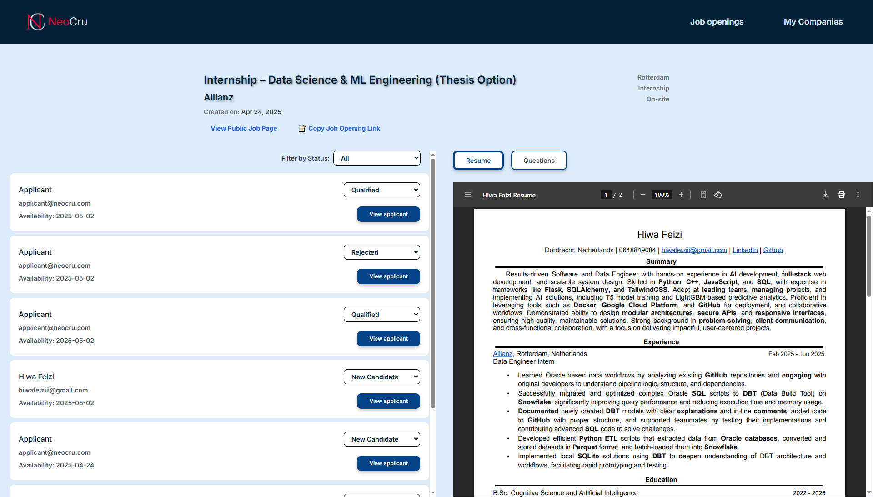Image resolution: width=873 pixels, height=497 pixels.
Task: Click the PDF page number field
Action: (606, 195)
